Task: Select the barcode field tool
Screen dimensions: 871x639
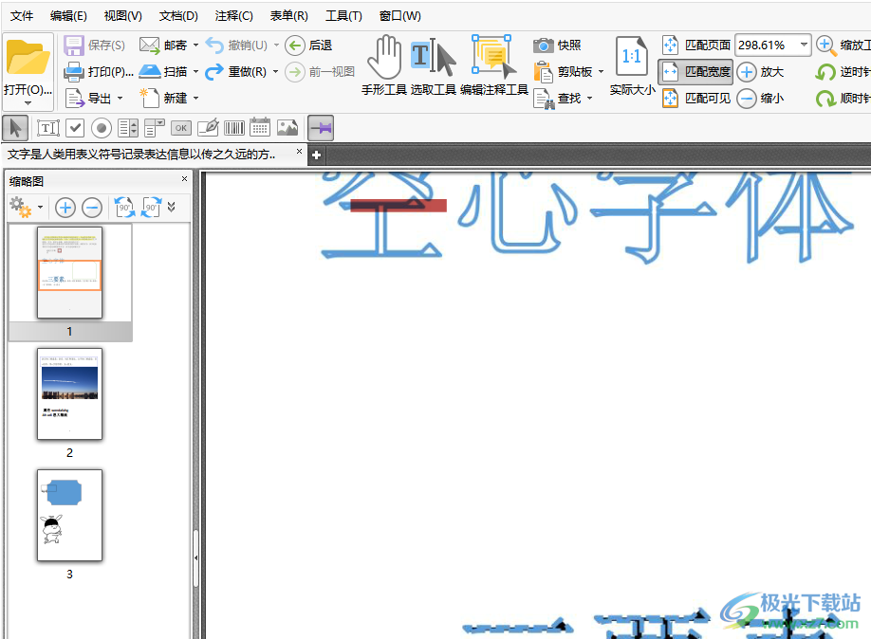Action: pyautogui.click(x=234, y=128)
